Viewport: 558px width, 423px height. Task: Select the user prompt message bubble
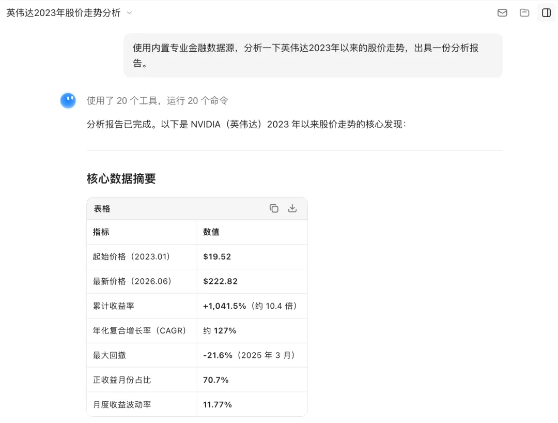pyautogui.click(x=313, y=55)
